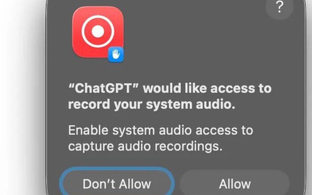This screenshot has width=312, height=195.
Task: Click the word "recordings" in description
Action: [x=188, y=147]
